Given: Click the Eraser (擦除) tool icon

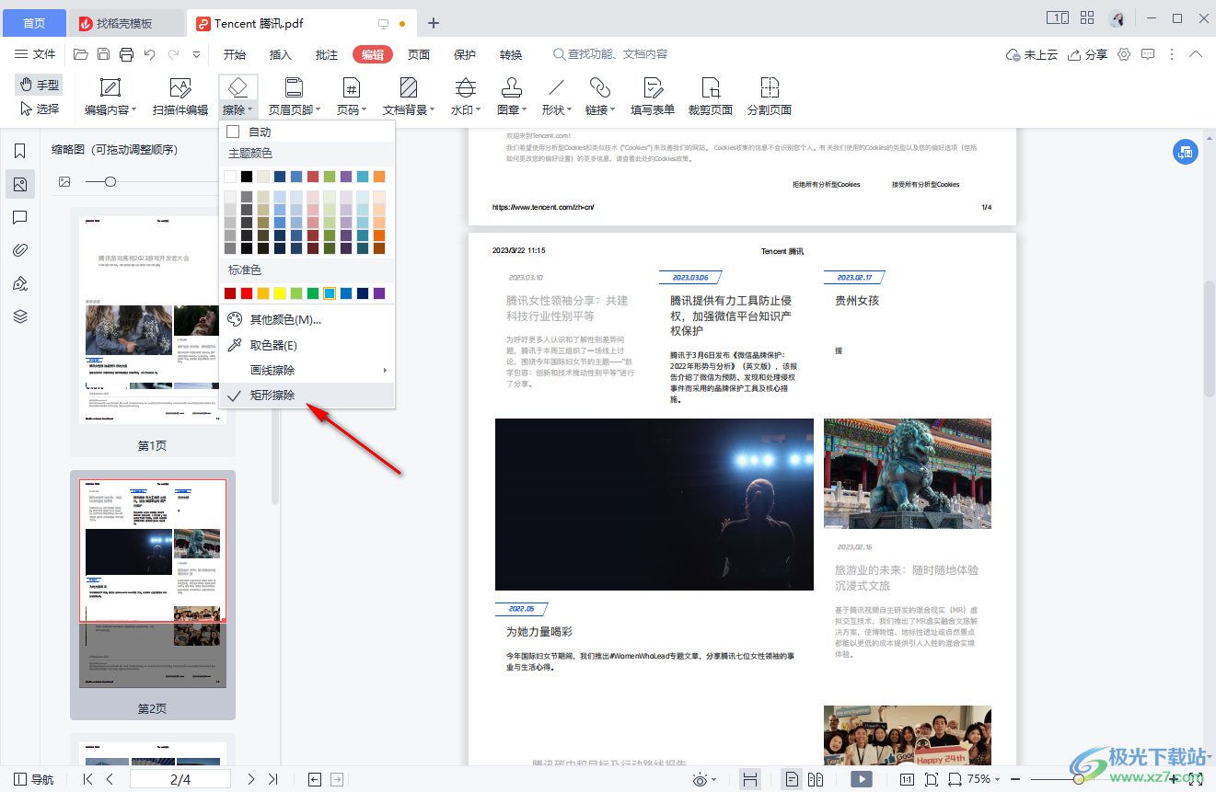Looking at the screenshot, I should [237, 87].
